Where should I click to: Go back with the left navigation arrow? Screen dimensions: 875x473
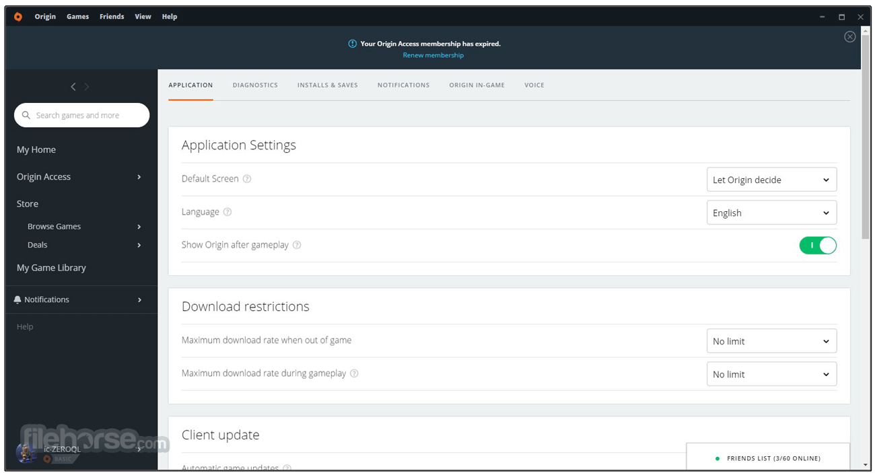73,87
